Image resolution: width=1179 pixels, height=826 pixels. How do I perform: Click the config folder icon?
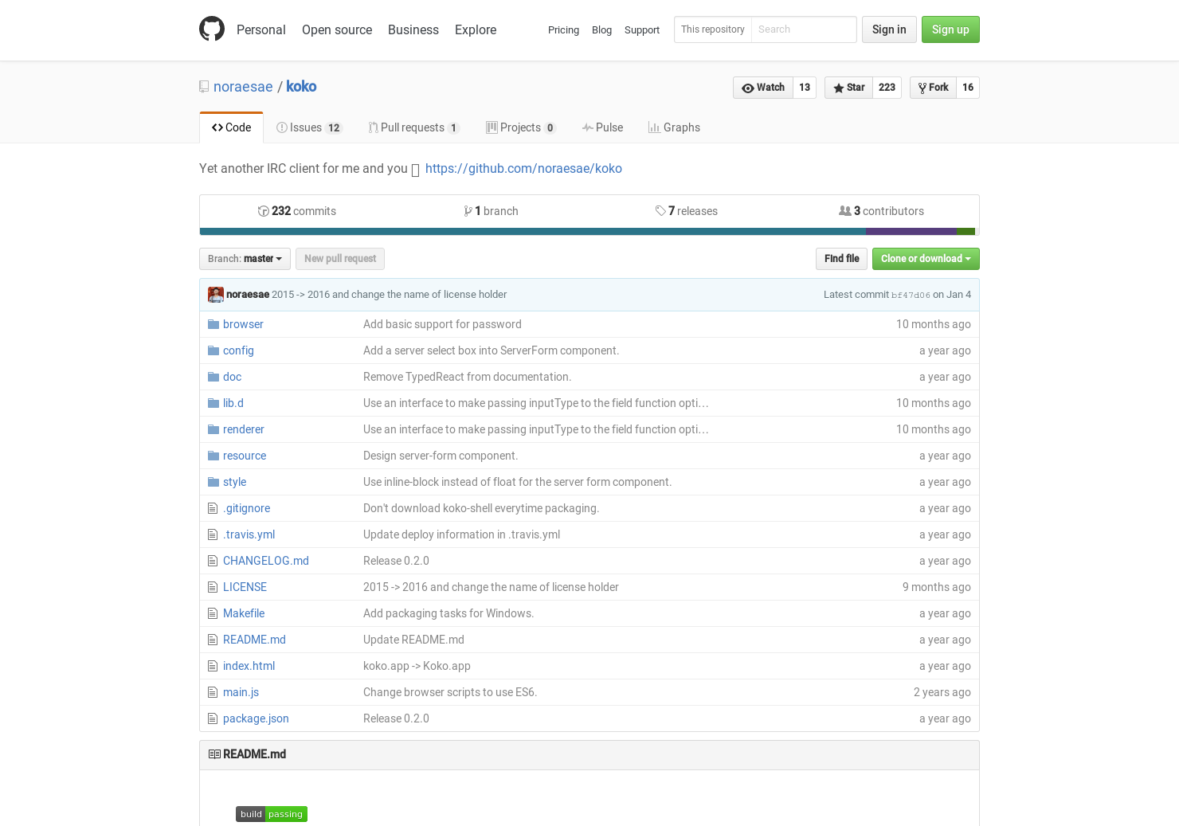click(x=213, y=350)
